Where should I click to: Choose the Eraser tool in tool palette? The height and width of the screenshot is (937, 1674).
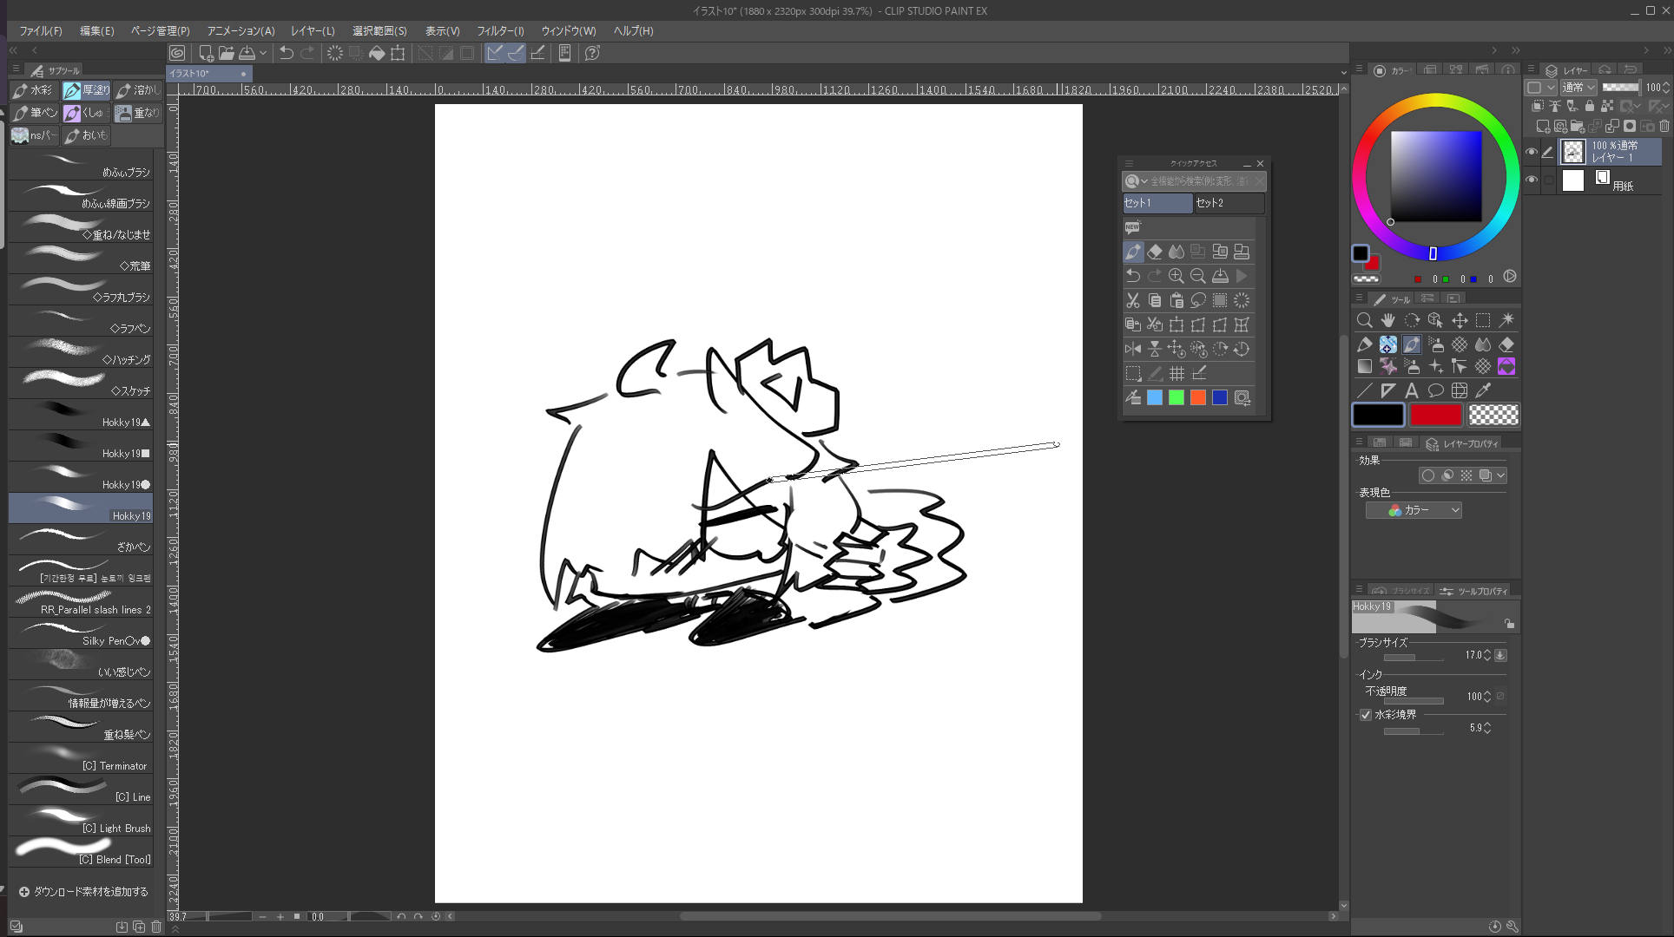point(1506,344)
